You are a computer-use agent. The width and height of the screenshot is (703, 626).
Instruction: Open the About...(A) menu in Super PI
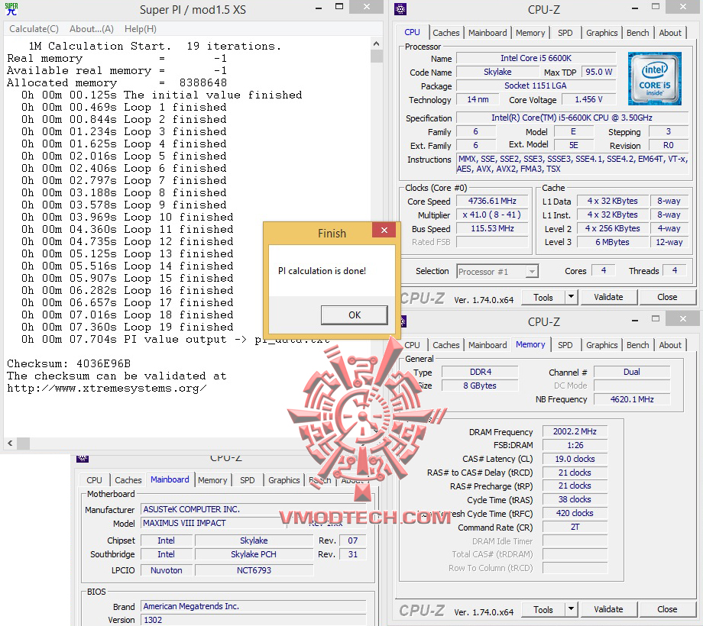point(92,29)
